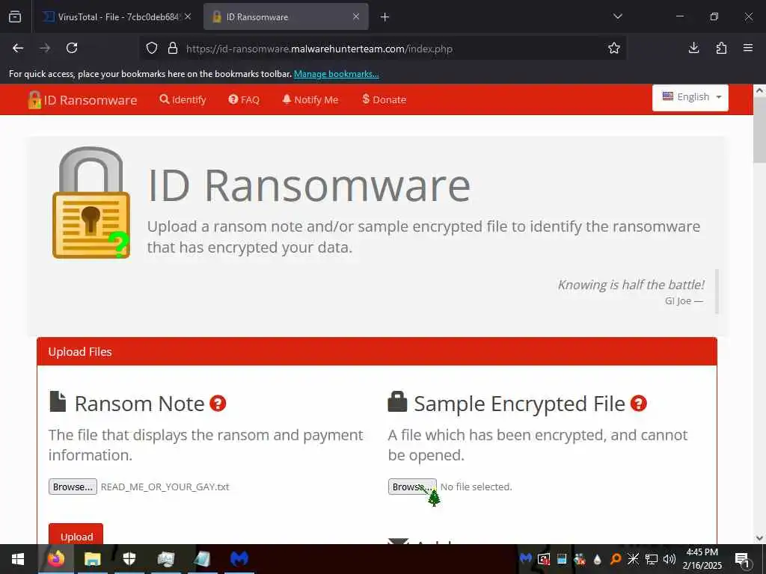Click the scrollbar down arrow
This screenshot has height=574, width=766.
[x=759, y=538]
